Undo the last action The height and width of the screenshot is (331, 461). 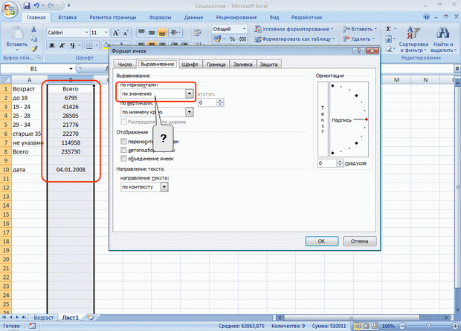click(x=36, y=6)
